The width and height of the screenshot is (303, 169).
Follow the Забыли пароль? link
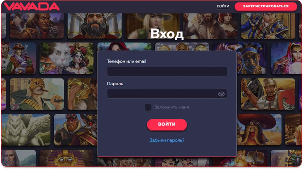167,140
